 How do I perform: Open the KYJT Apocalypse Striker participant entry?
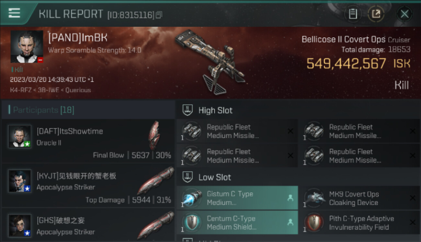tap(88, 186)
